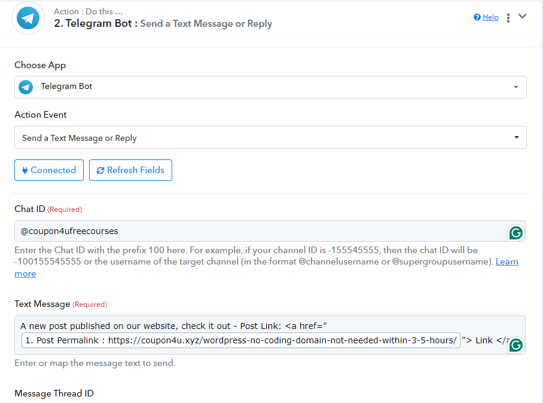Viewport: 543px width, 403px height.
Task: Open the Action Event dropdown
Action: point(270,137)
